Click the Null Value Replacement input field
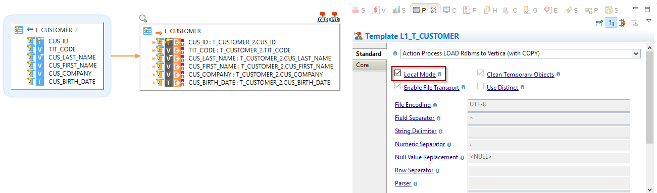The width and height of the screenshot is (657, 193). tap(549, 158)
